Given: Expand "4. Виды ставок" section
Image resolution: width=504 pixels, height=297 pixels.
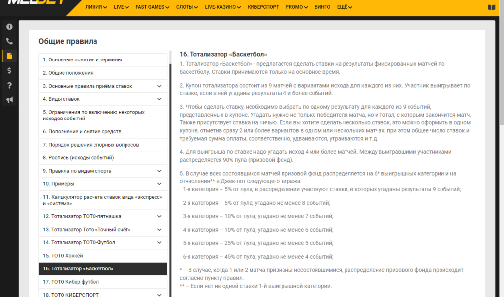Looking at the screenshot, I should (x=159, y=99).
